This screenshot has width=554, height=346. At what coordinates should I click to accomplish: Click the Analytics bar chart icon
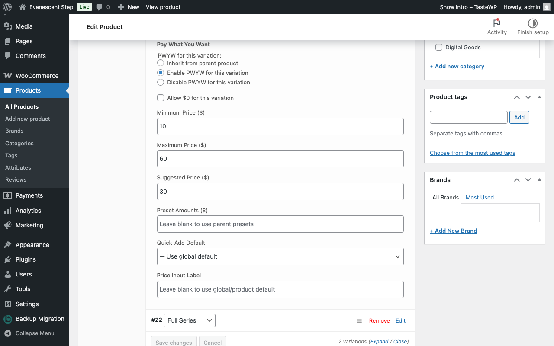(8, 211)
